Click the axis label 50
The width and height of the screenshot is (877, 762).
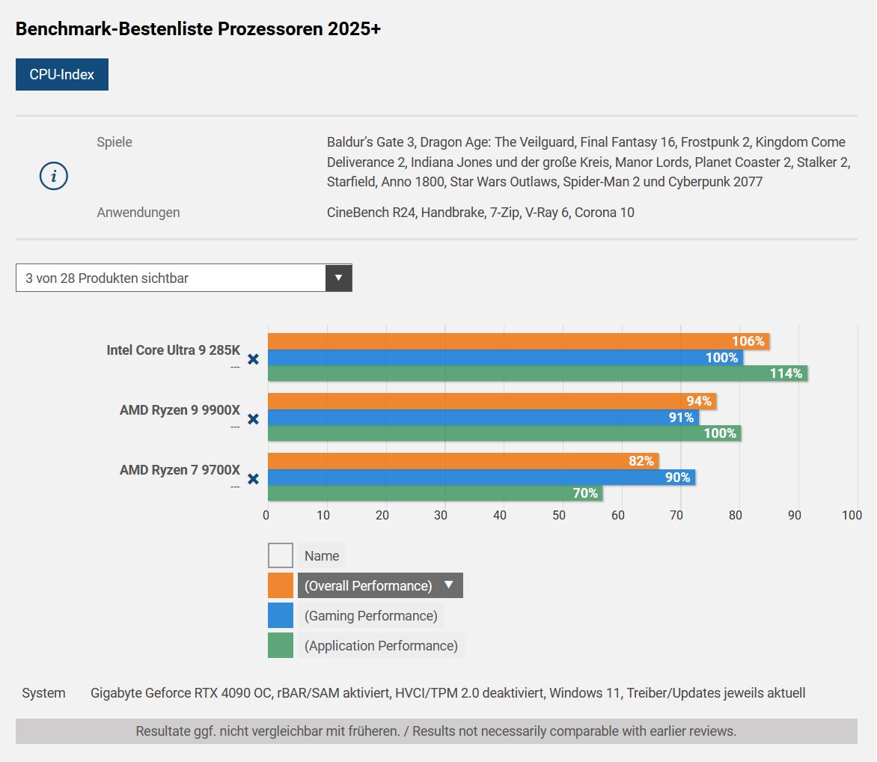[559, 515]
